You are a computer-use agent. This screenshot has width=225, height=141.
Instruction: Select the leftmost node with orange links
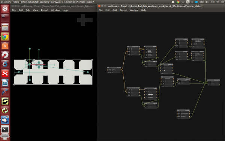[x=114, y=70]
